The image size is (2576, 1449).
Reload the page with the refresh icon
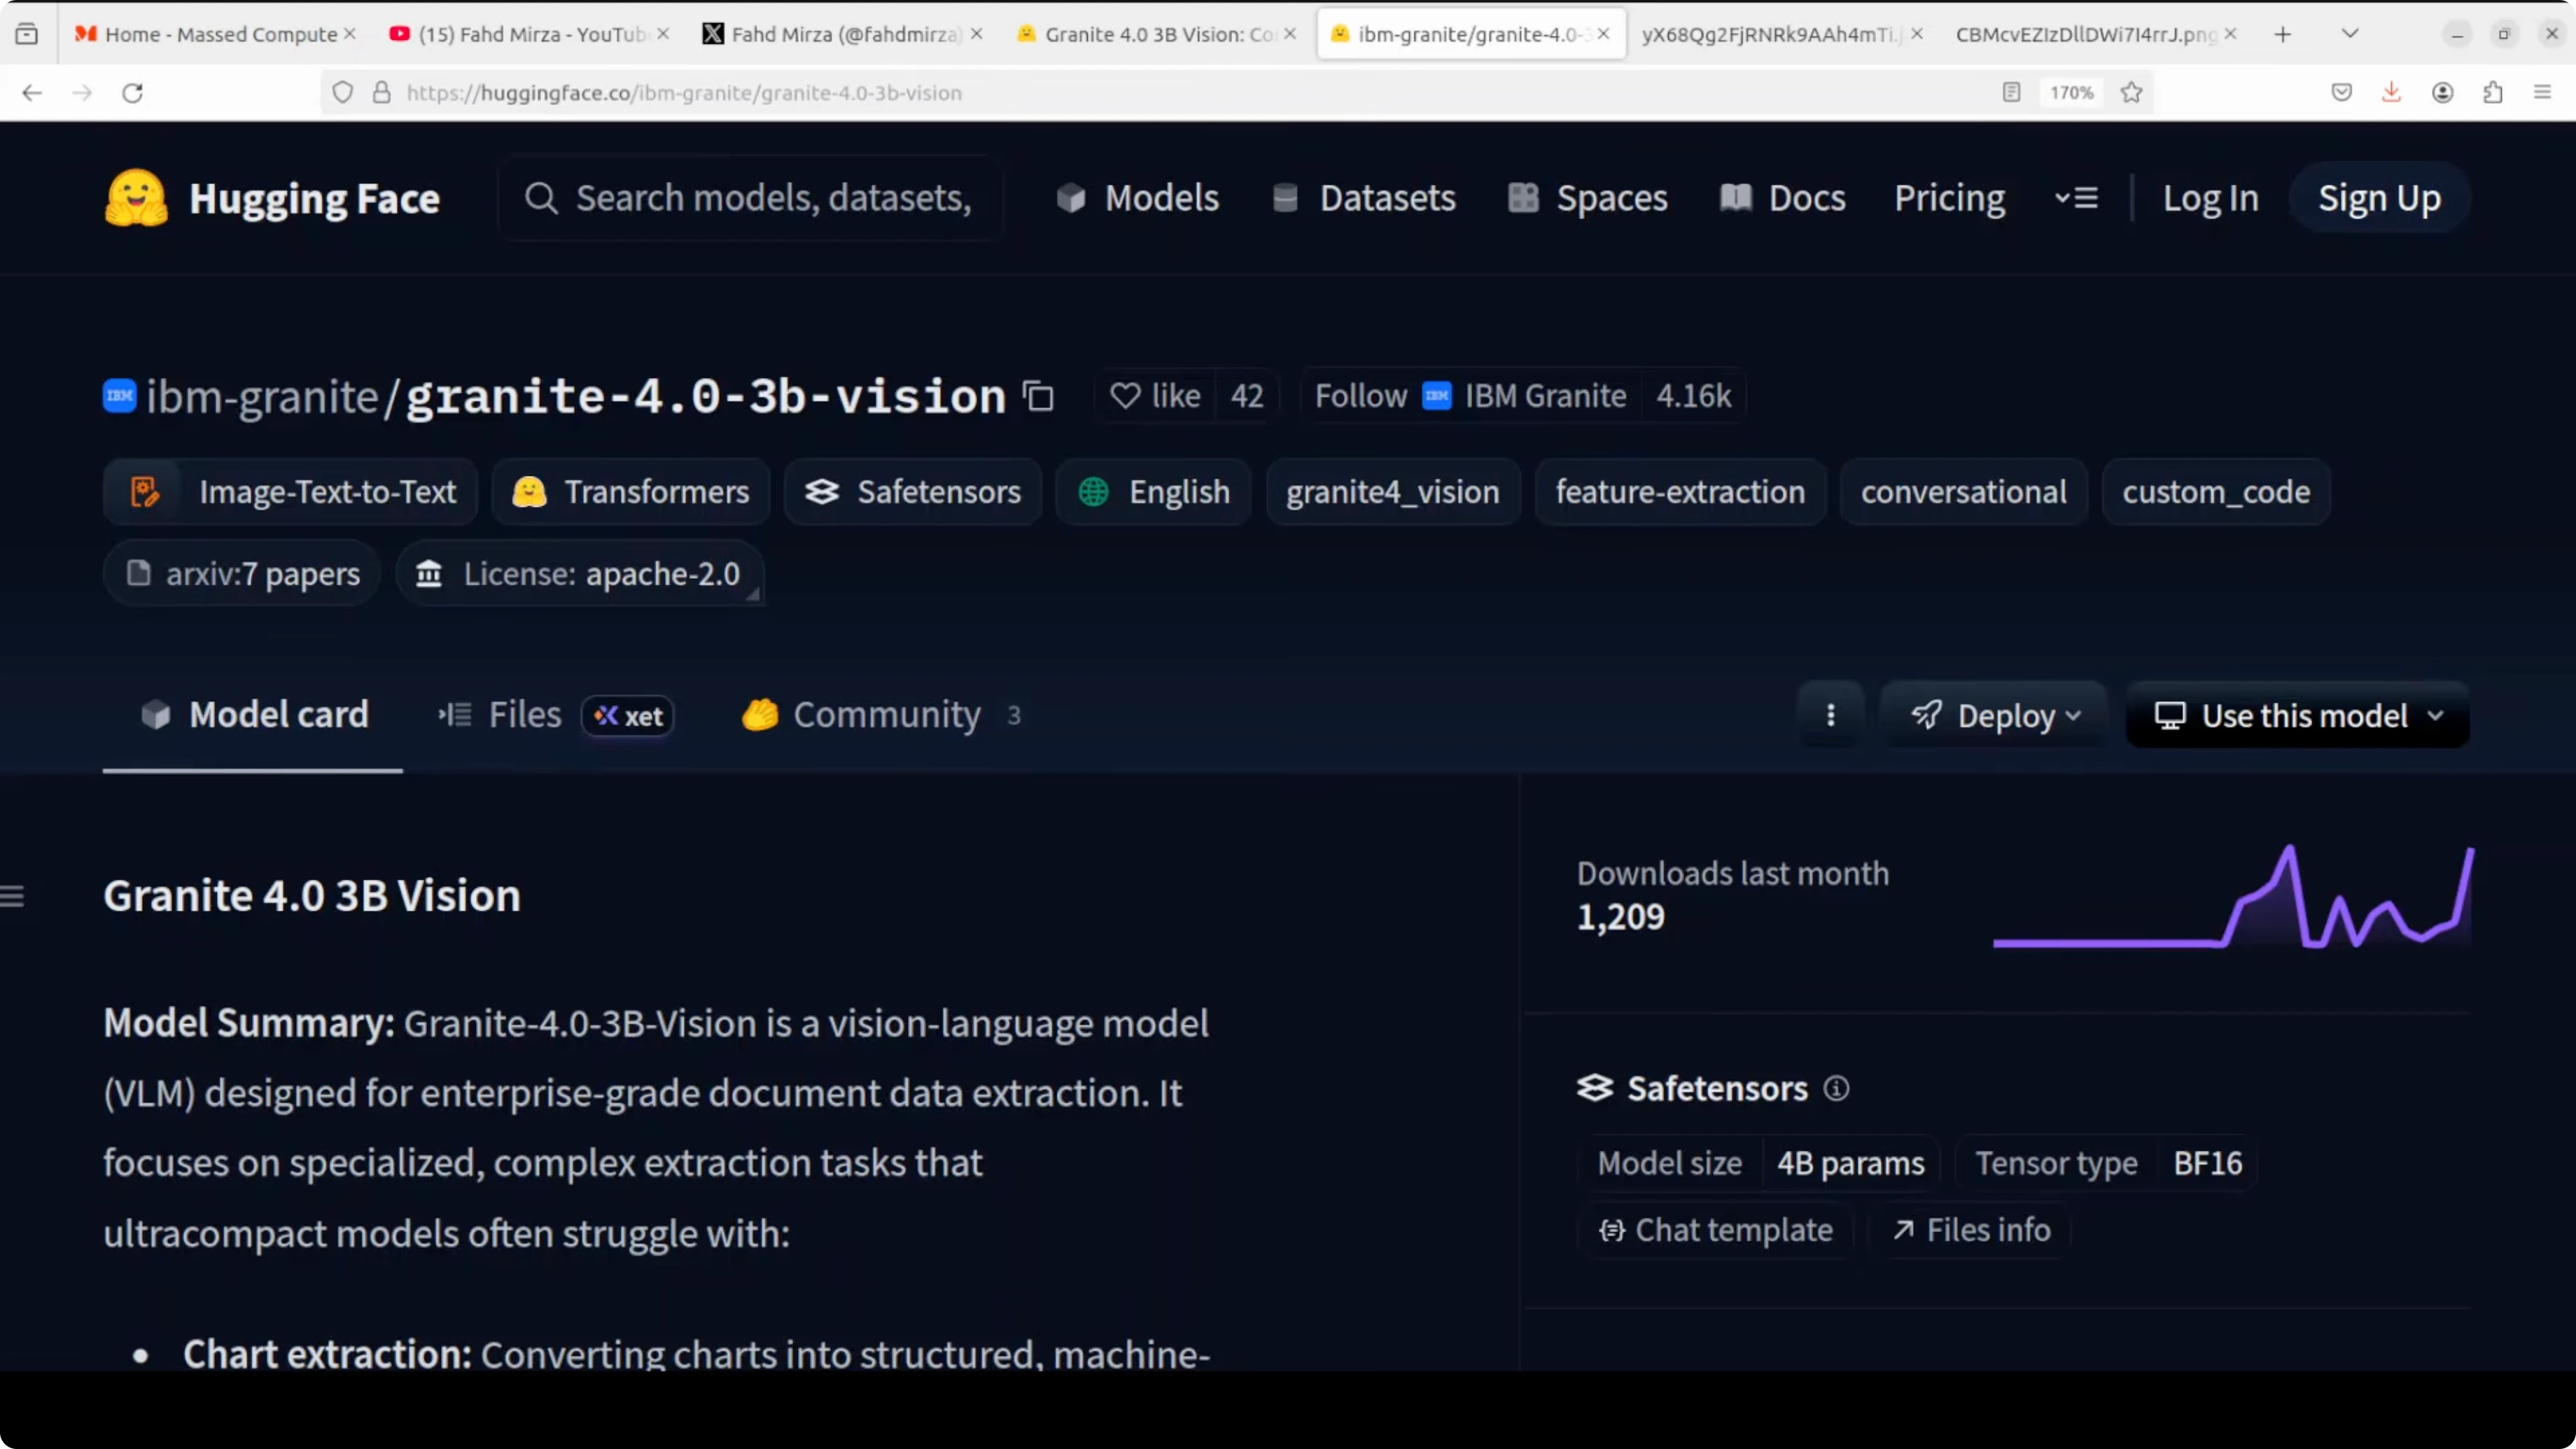pos(132,93)
